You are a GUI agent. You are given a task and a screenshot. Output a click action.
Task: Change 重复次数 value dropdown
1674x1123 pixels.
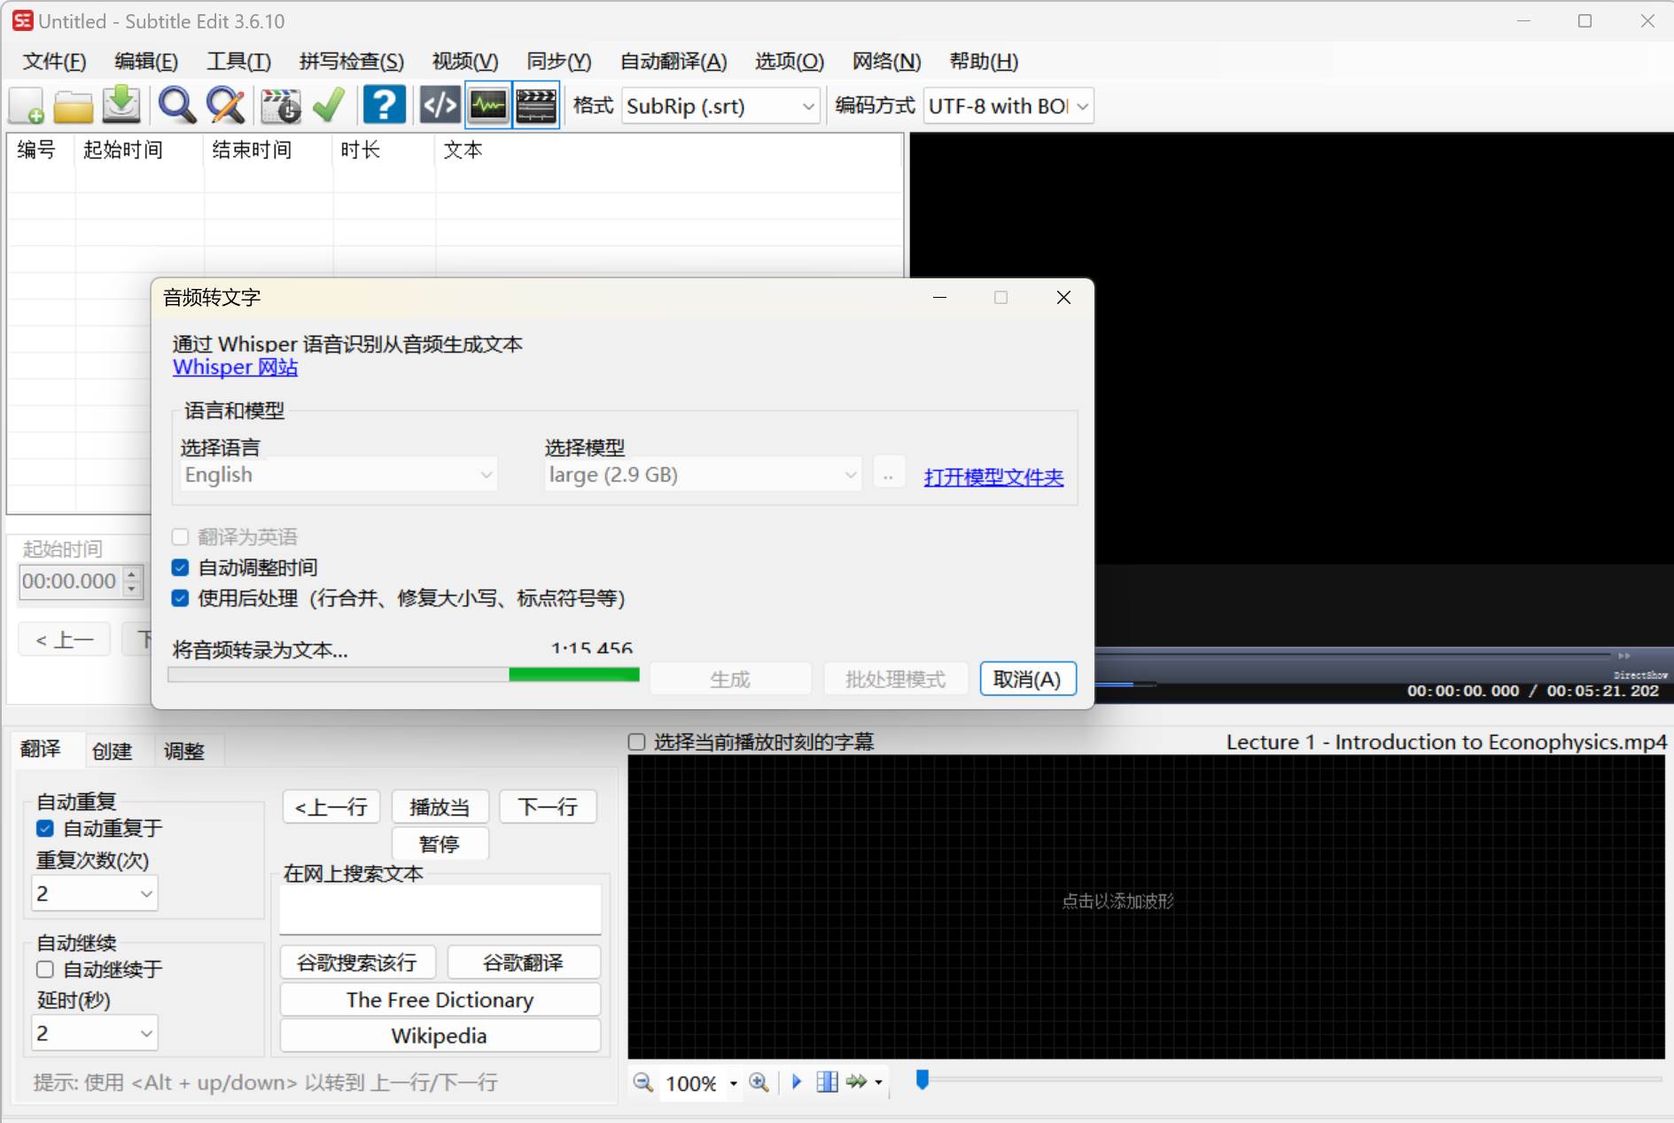click(x=94, y=893)
